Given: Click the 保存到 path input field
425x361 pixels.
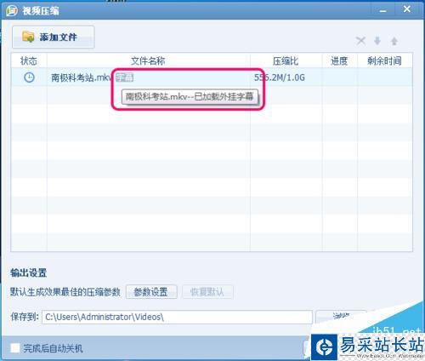Looking at the screenshot, I should (x=177, y=317).
